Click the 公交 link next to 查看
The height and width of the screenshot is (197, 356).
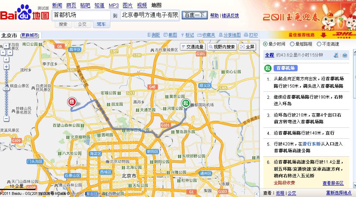click(292, 193)
